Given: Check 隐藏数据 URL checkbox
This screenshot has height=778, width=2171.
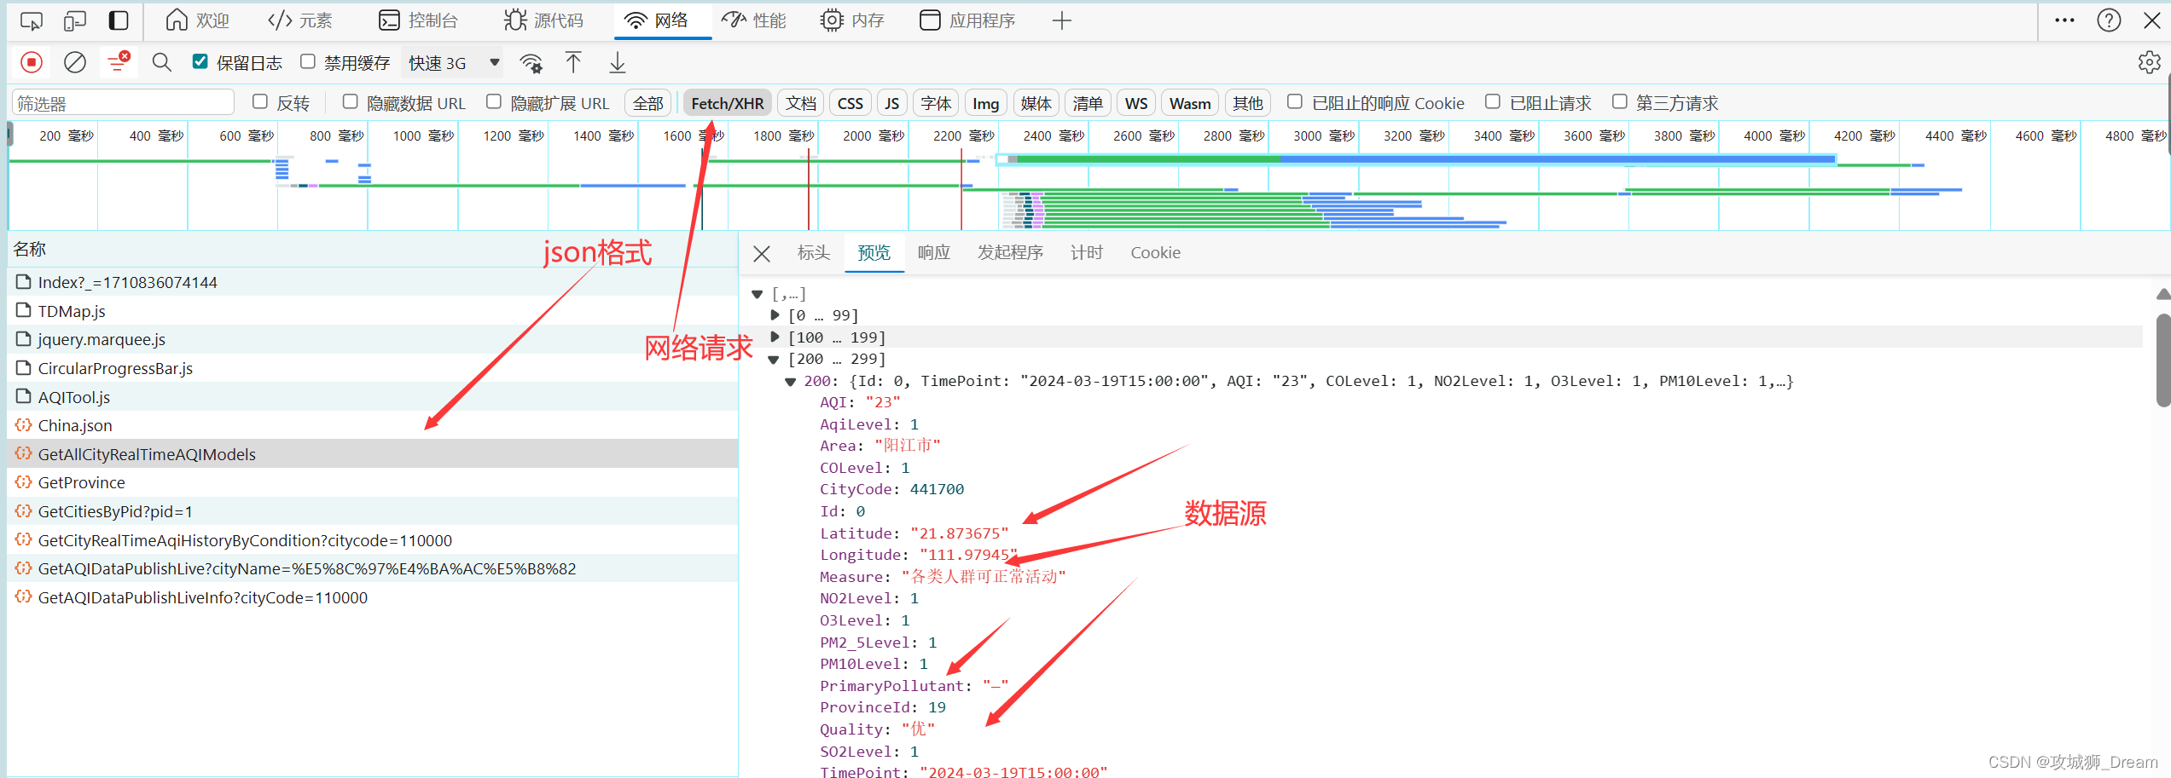Looking at the screenshot, I should 350,101.
